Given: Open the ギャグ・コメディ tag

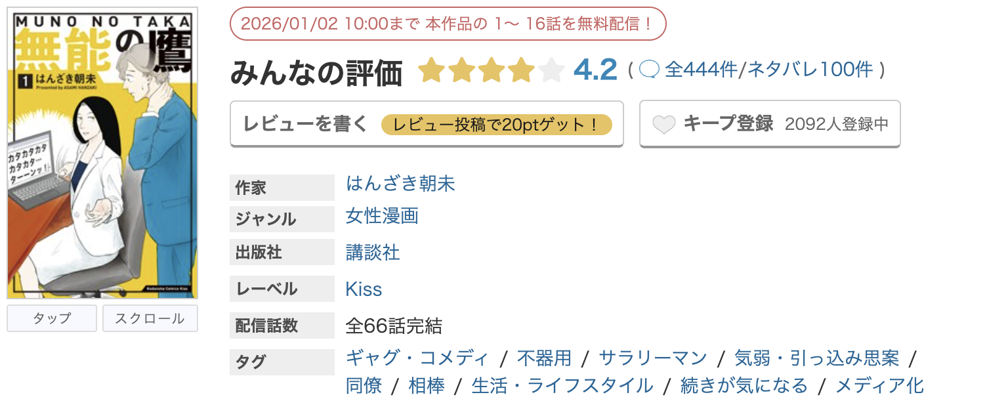Looking at the screenshot, I should click(x=415, y=358).
